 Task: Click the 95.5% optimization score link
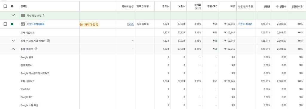pyautogui.click(x=130, y=24)
